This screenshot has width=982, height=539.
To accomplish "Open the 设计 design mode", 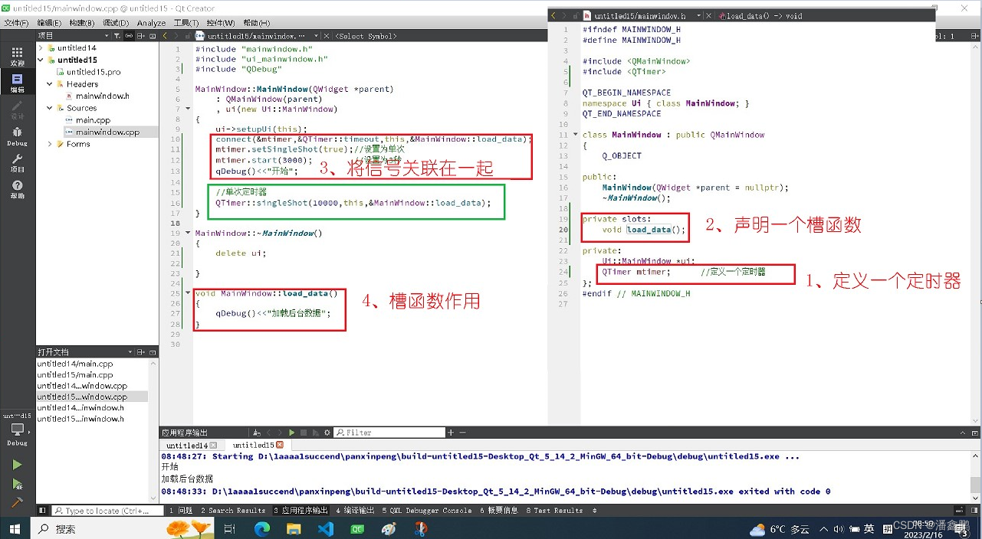I will click(17, 109).
